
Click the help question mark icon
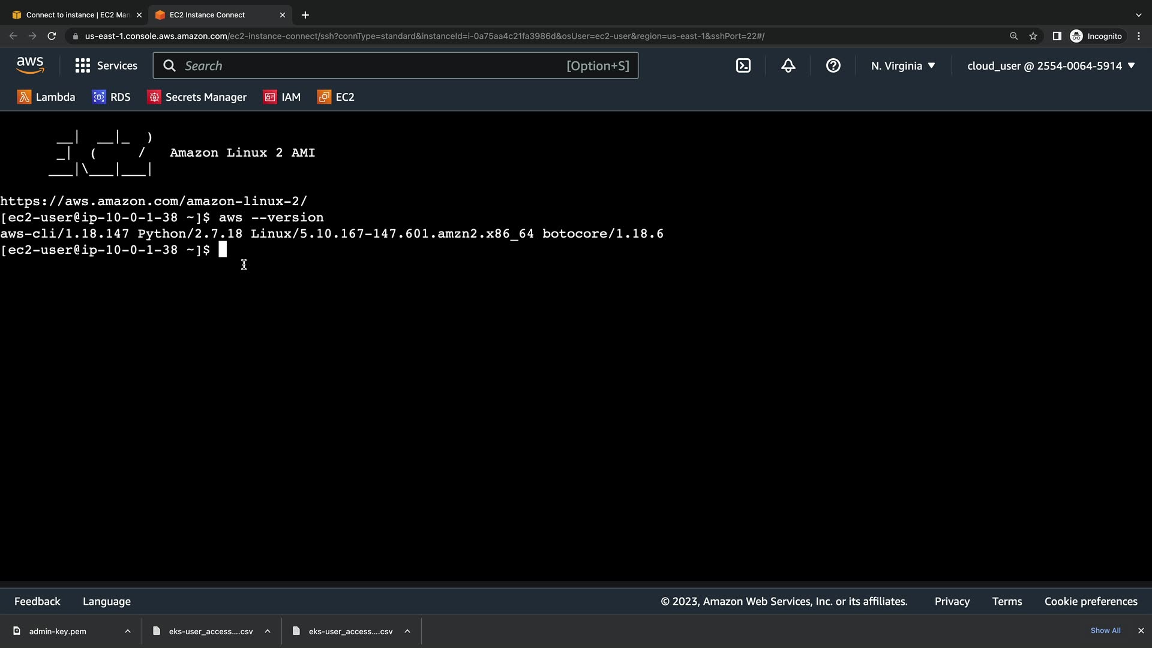point(833,66)
